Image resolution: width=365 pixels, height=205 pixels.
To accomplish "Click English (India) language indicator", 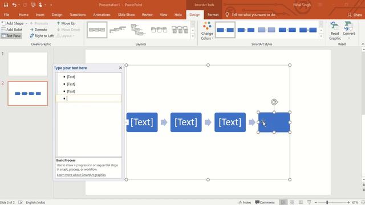I will click(35, 203).
